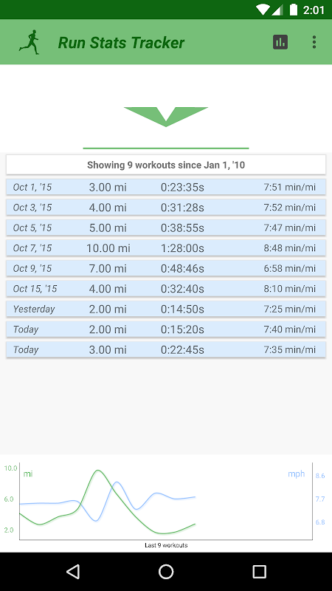
Task: Open the Oct 3, '15 workout entry
Action: pyautogui.click(x=166, y=208)
